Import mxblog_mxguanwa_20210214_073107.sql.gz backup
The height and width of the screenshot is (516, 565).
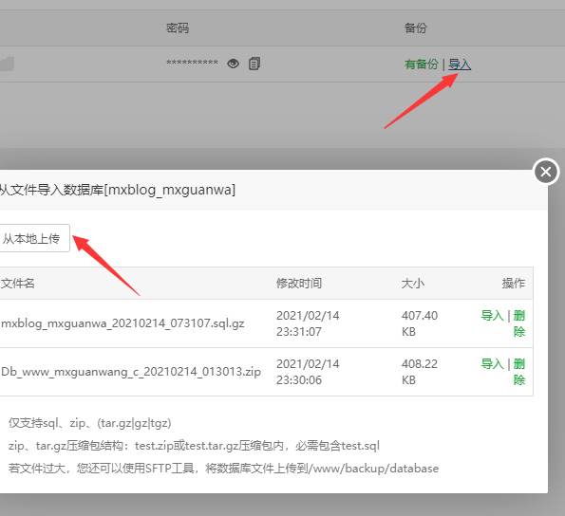pos(492,316)
